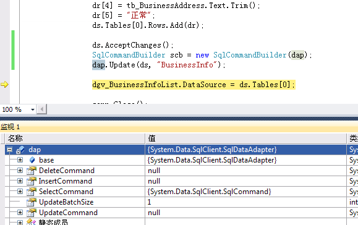Image resolution: width=358 pixels, height=225 pixels.
Task: Click the yellow current statement arrow
Action: click(4, 85)
